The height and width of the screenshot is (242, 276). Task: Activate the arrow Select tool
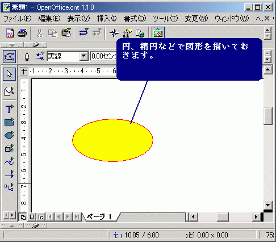pyautogui.click(x=9, y=74)
